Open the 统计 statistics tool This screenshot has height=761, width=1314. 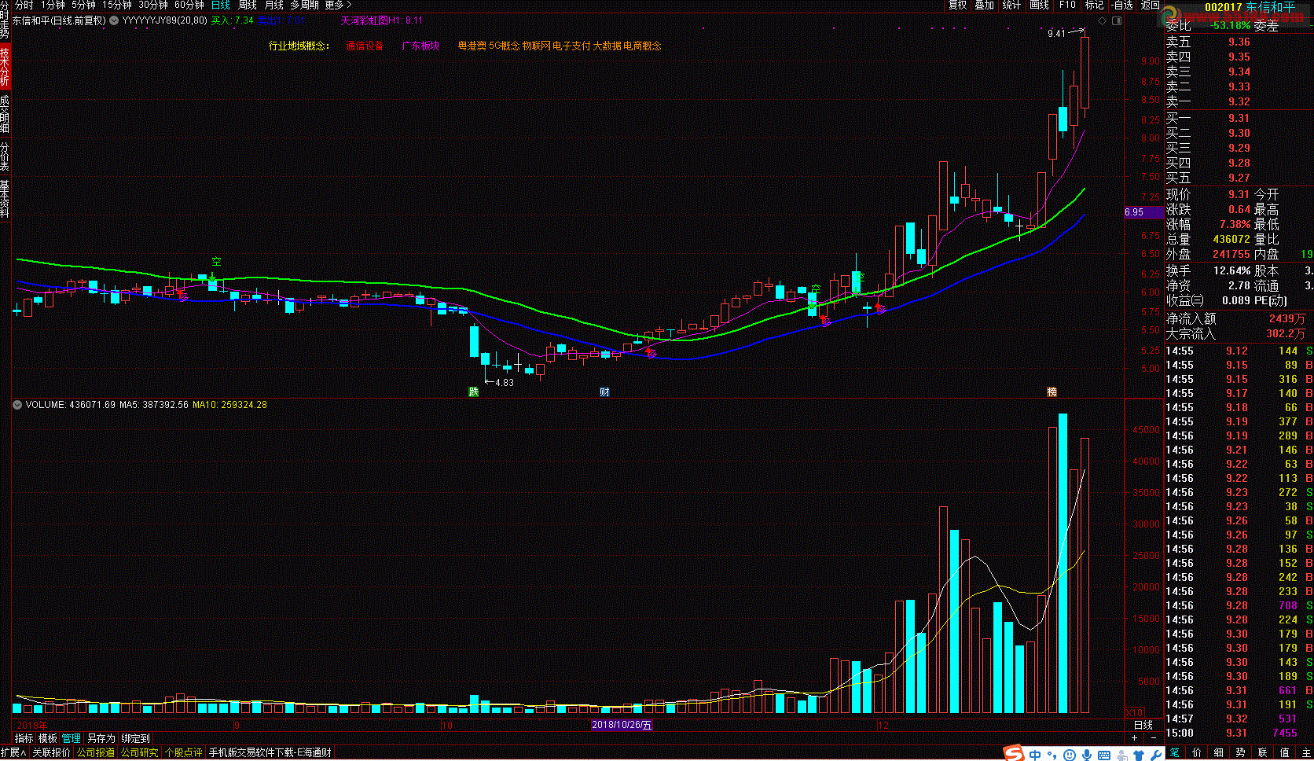click(x=1011, y=5)
